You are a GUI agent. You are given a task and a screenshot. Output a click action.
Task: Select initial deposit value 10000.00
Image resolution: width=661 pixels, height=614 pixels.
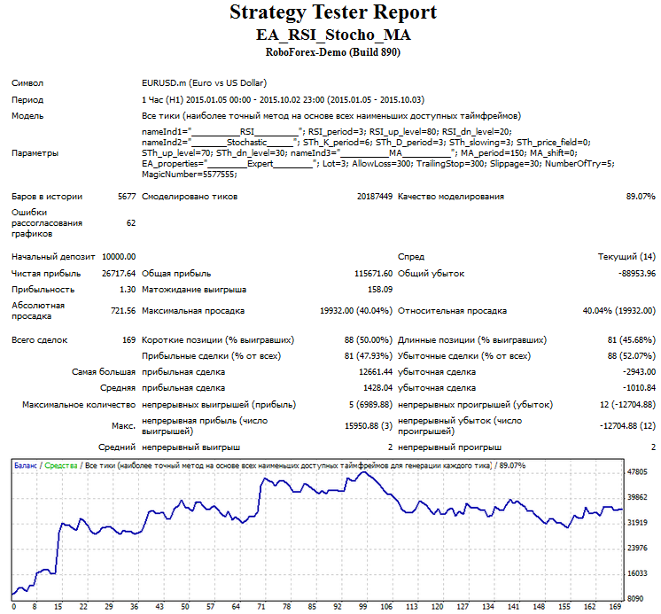click(x=119, y=257)
